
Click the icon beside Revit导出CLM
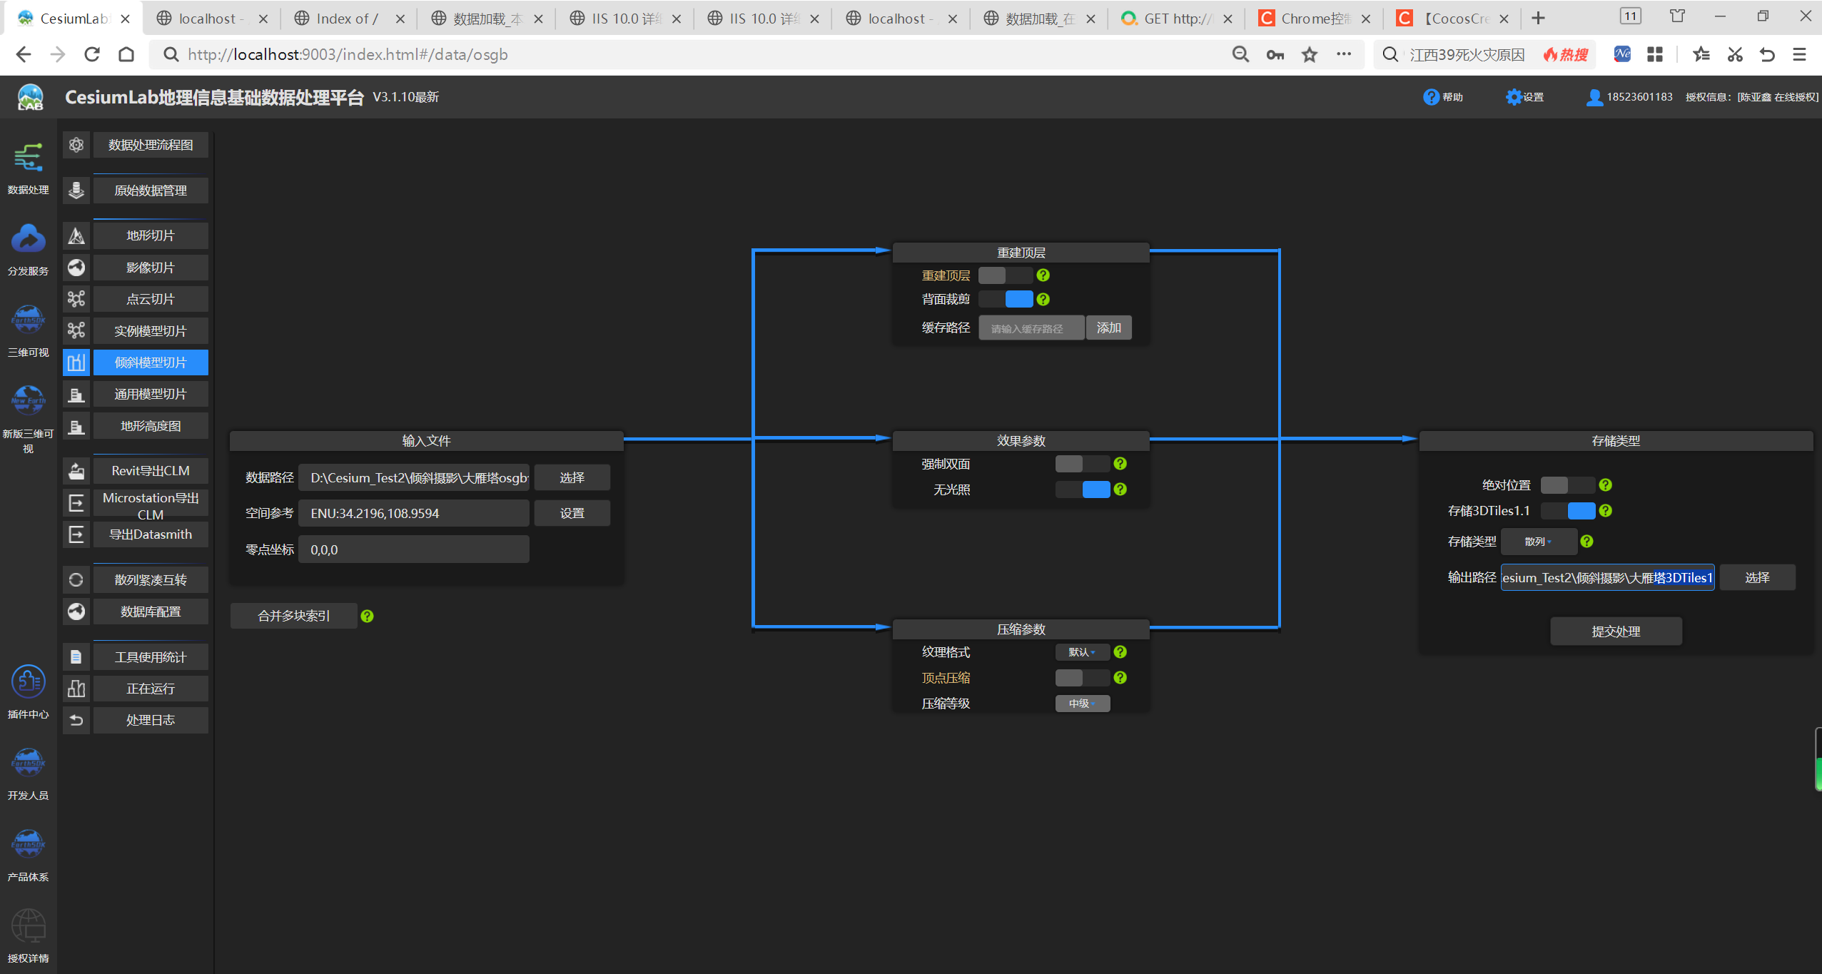click(76, 471)
